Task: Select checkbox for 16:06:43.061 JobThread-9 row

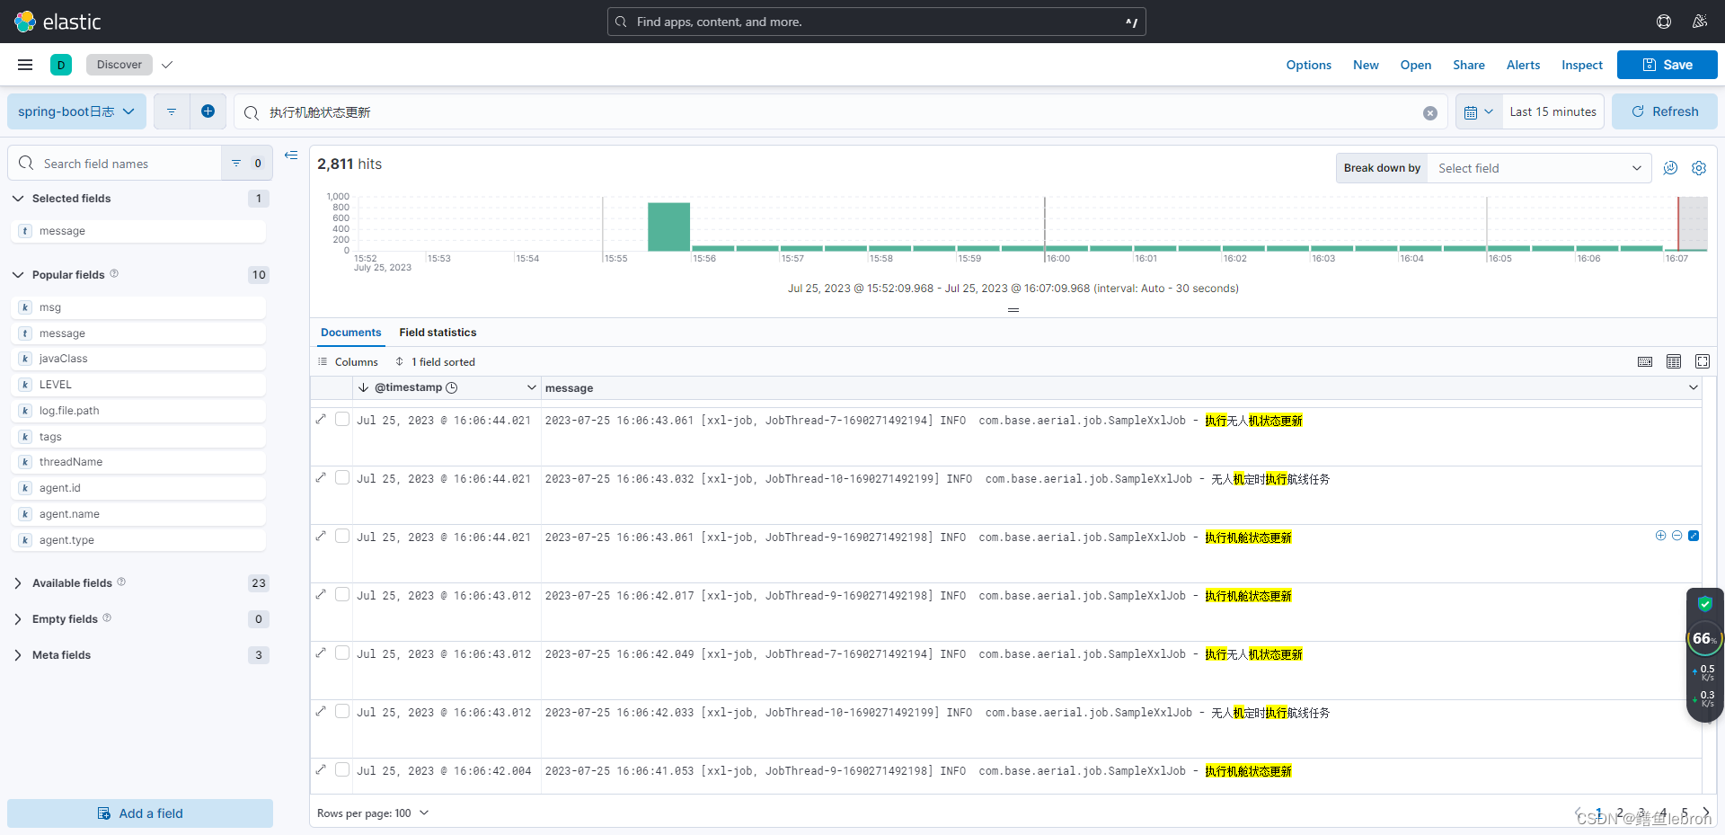Action: tap(342, 536)
